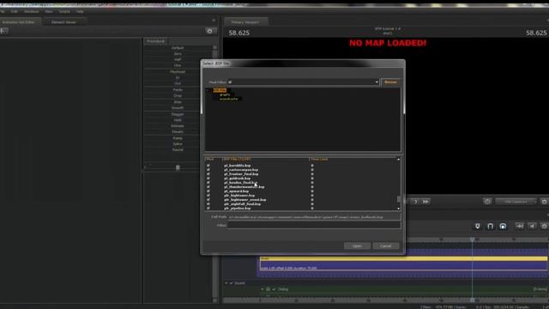This screenshot has width=549, height=309.
Task: Select pl_cactuscanyon.bsp in the file list
Action: pos(241,170)
